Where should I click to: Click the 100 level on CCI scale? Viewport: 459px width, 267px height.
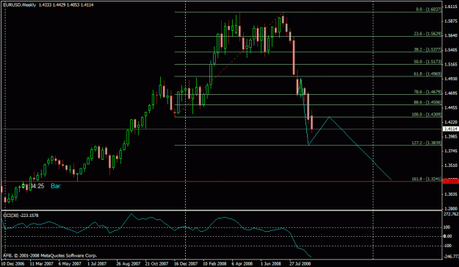pos(447,227)
